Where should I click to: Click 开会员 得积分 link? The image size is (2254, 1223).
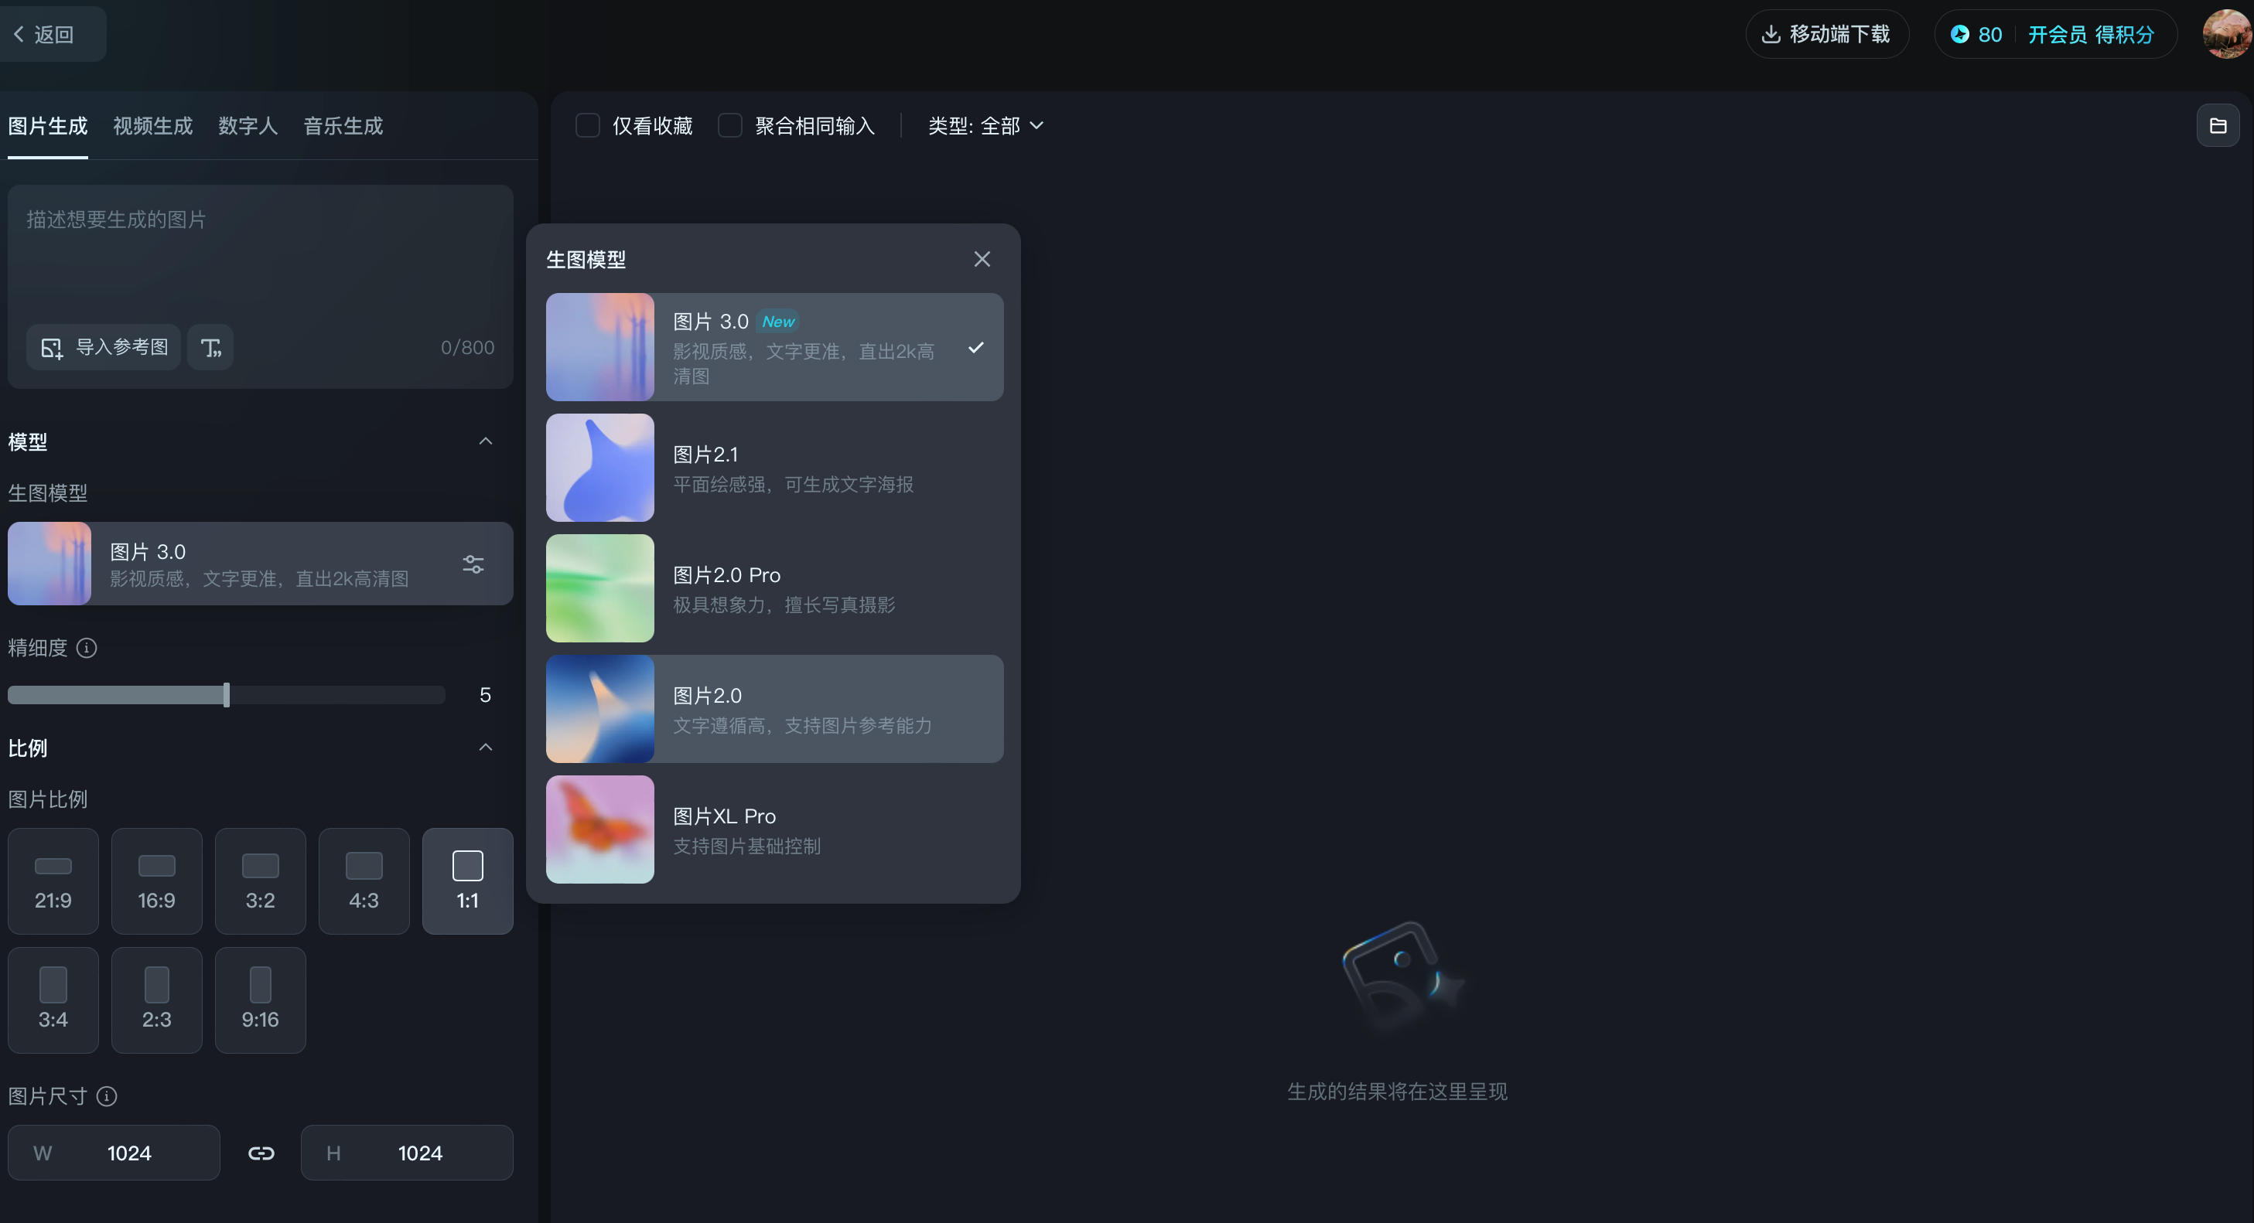2090,34
